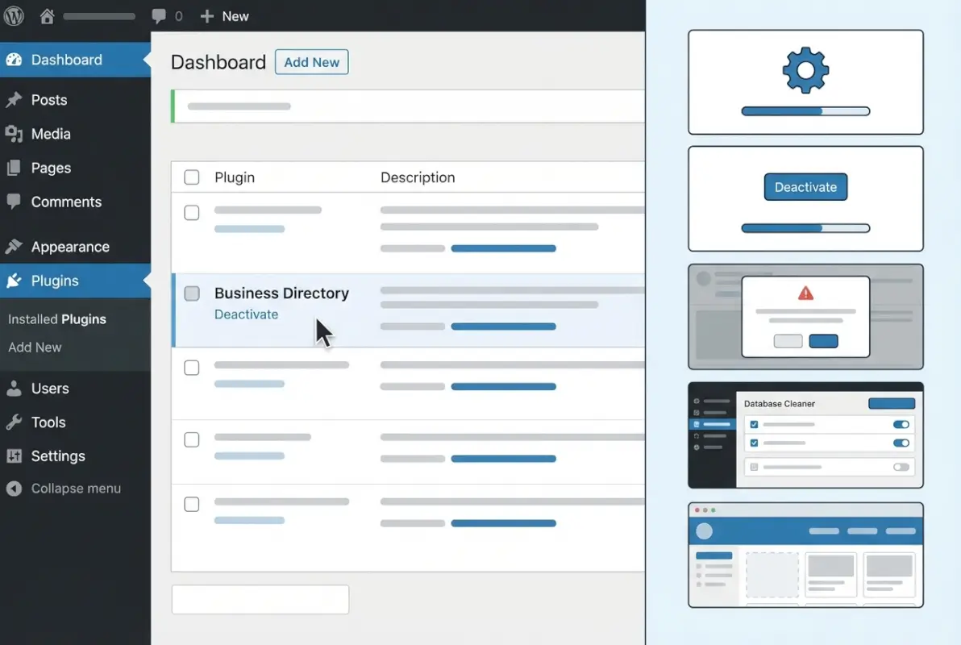Deactivate the Business Directory plugin
The image size is (961, 645).
pos(246,314)
